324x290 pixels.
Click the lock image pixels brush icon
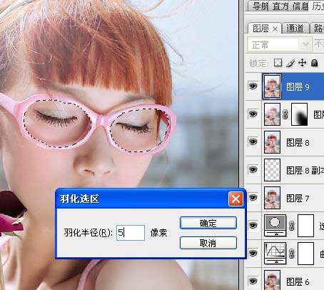click(x=290, y=63)
